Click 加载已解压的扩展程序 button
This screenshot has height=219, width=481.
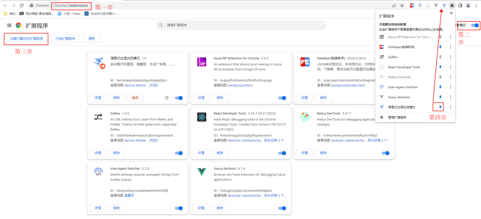click(x=27, y=39)
